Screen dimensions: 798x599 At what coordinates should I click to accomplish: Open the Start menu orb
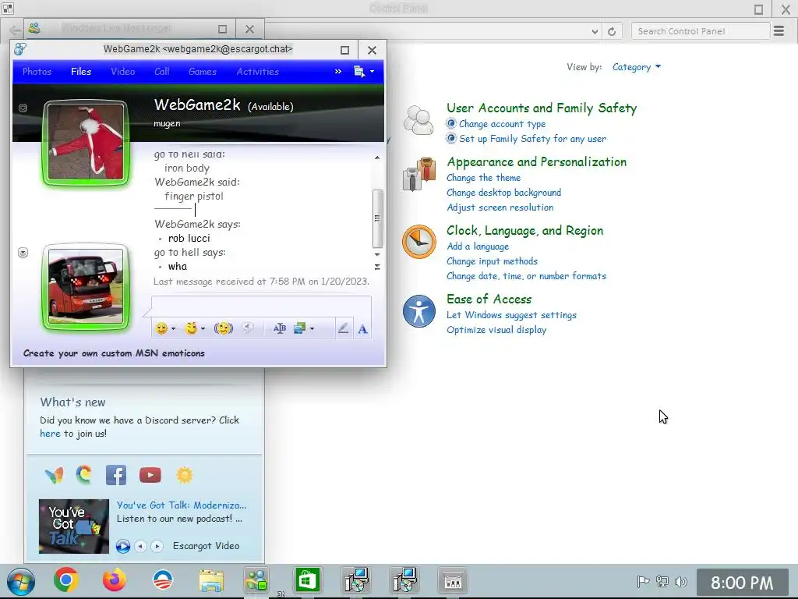[x=20, y=581]
